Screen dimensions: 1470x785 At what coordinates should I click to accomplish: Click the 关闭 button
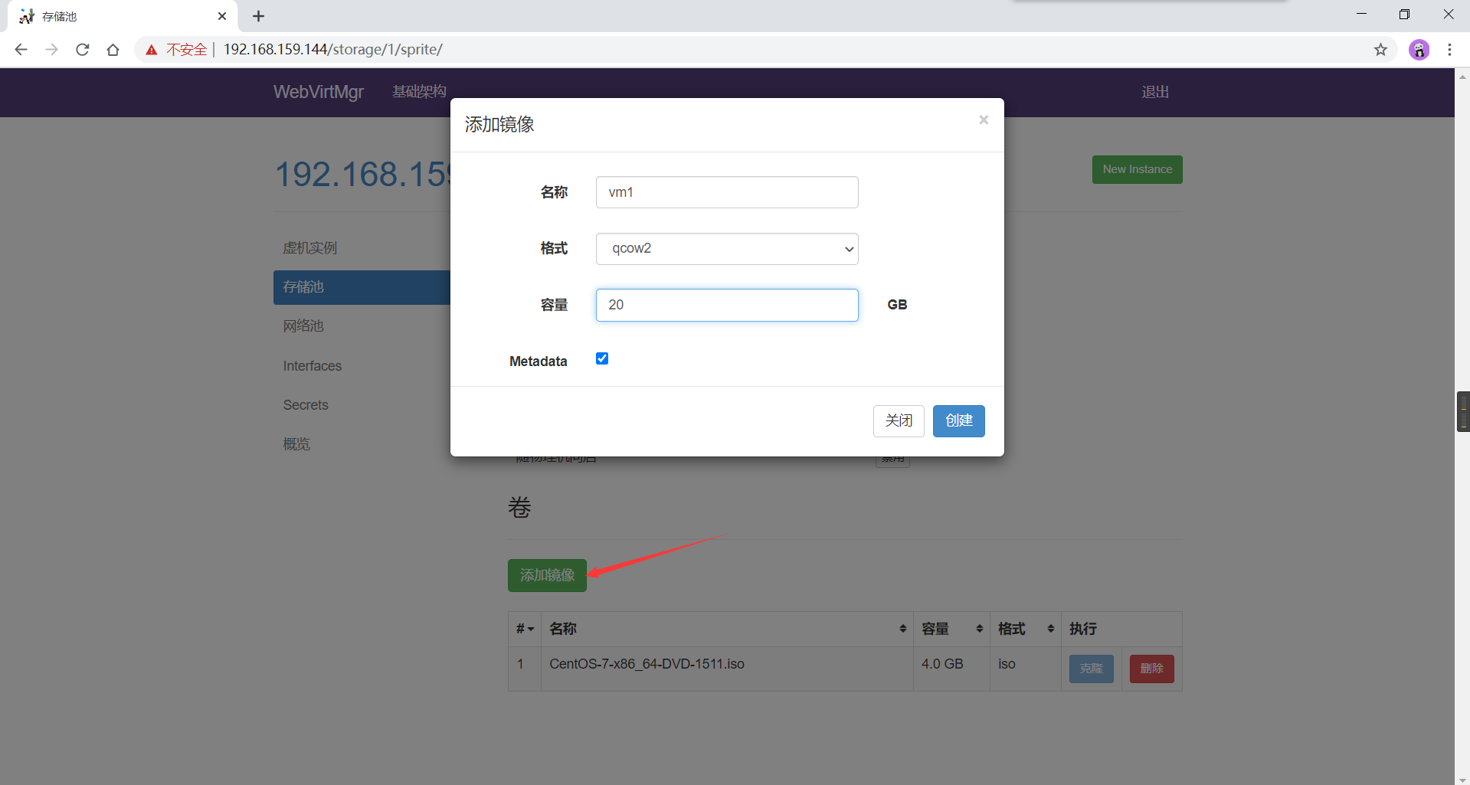pos(899,421)
